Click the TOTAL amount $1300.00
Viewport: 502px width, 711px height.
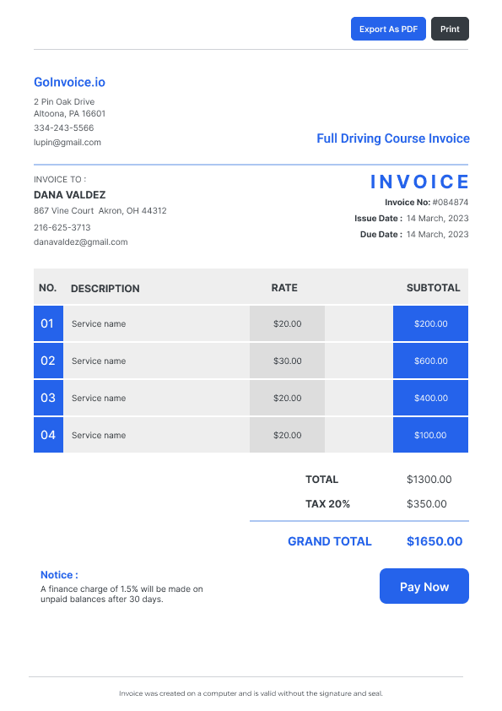429,480
